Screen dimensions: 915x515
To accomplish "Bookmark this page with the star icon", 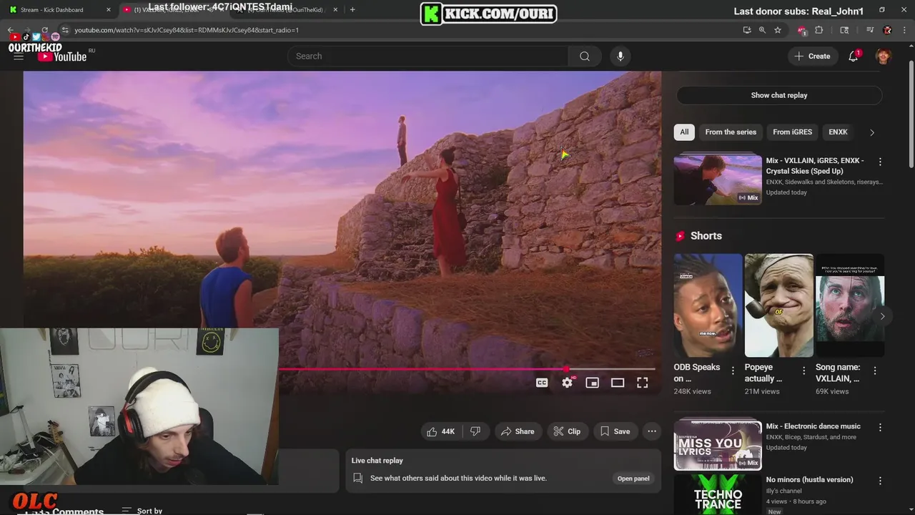I will [x=778, y=30].
